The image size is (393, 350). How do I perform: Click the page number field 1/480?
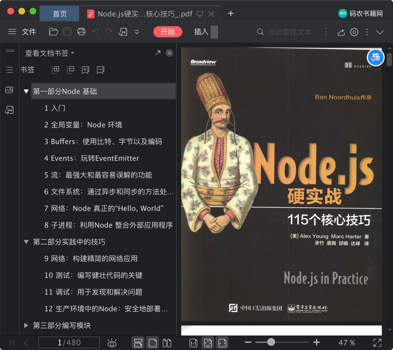point(69,342)
